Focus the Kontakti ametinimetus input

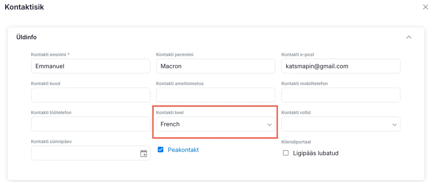pos(216,95)
